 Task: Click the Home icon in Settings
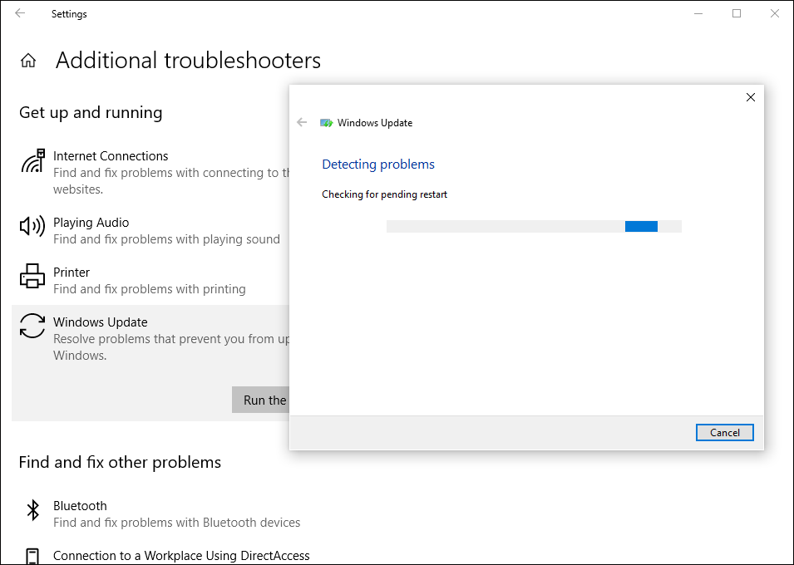(28, 61)
